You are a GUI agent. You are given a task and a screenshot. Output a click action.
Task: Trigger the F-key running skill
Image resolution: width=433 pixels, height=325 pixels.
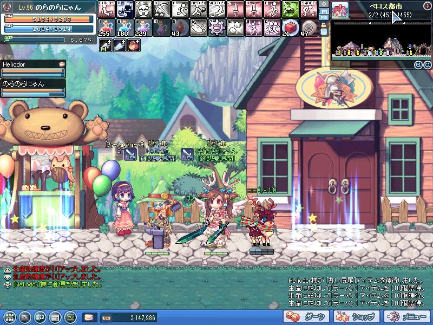(180, 9)
